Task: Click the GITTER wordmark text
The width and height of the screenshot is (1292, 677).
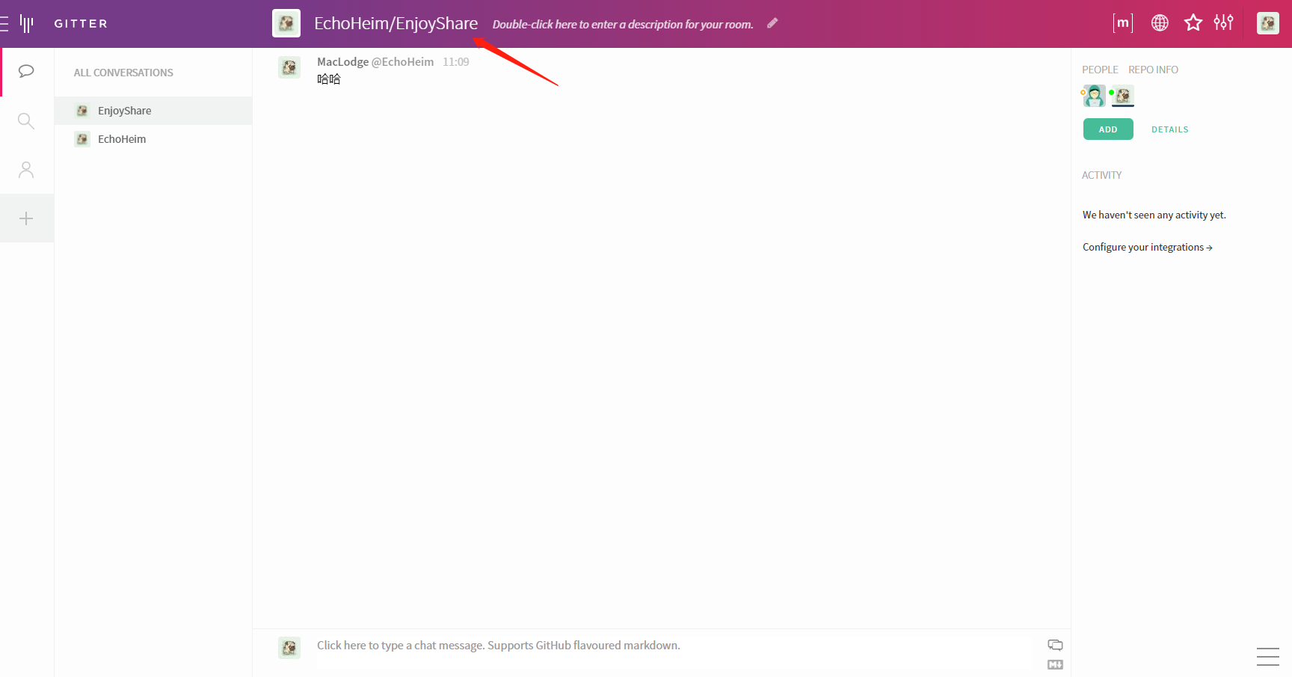Action: 81,24
